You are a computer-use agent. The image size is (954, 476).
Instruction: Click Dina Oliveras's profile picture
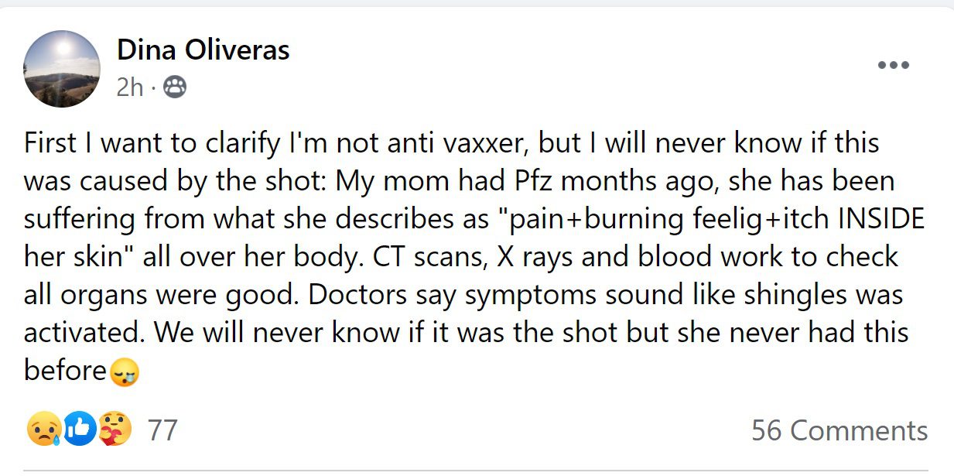coord(62,69)
